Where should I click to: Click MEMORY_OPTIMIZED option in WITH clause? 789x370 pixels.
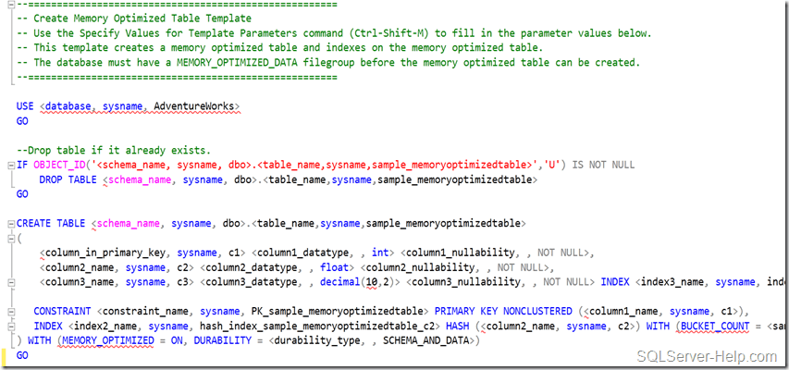(x=101, y=340)
